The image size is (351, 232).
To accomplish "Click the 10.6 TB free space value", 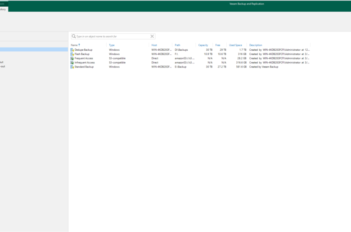I will [x=222, y=54].
